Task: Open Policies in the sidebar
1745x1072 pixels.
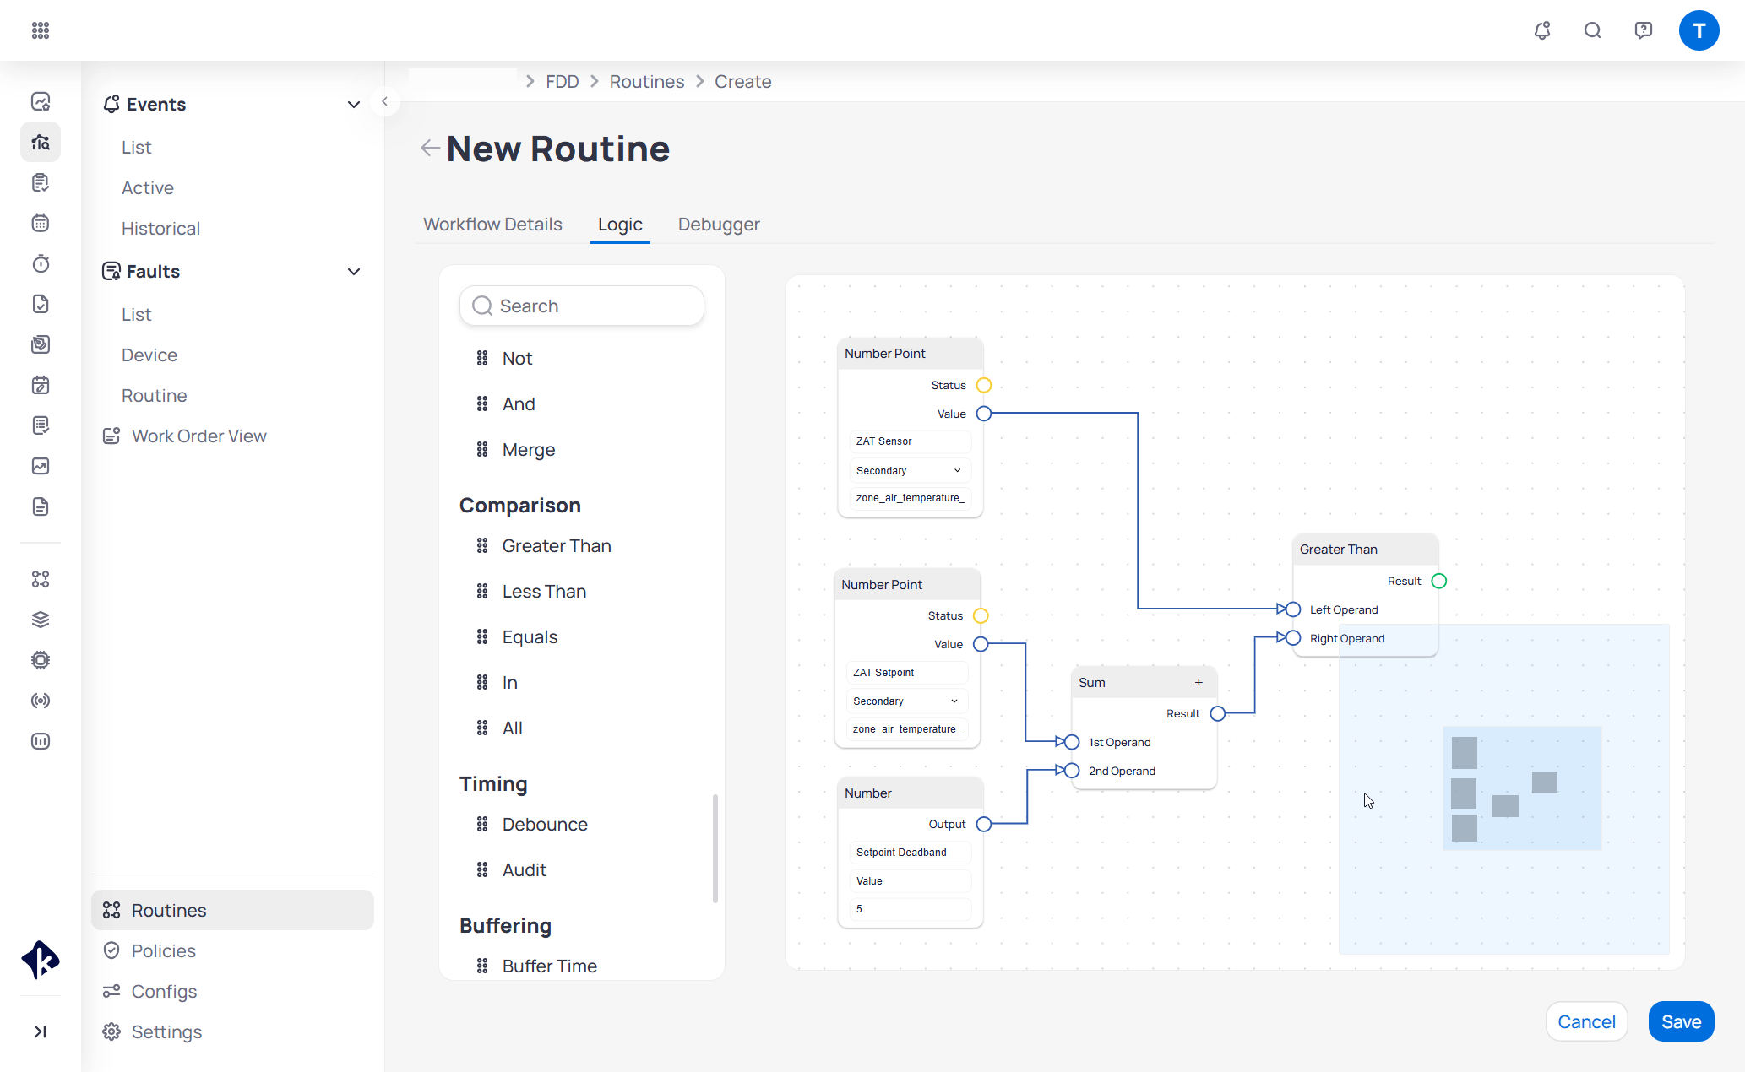Action: (x=164, y=950)
